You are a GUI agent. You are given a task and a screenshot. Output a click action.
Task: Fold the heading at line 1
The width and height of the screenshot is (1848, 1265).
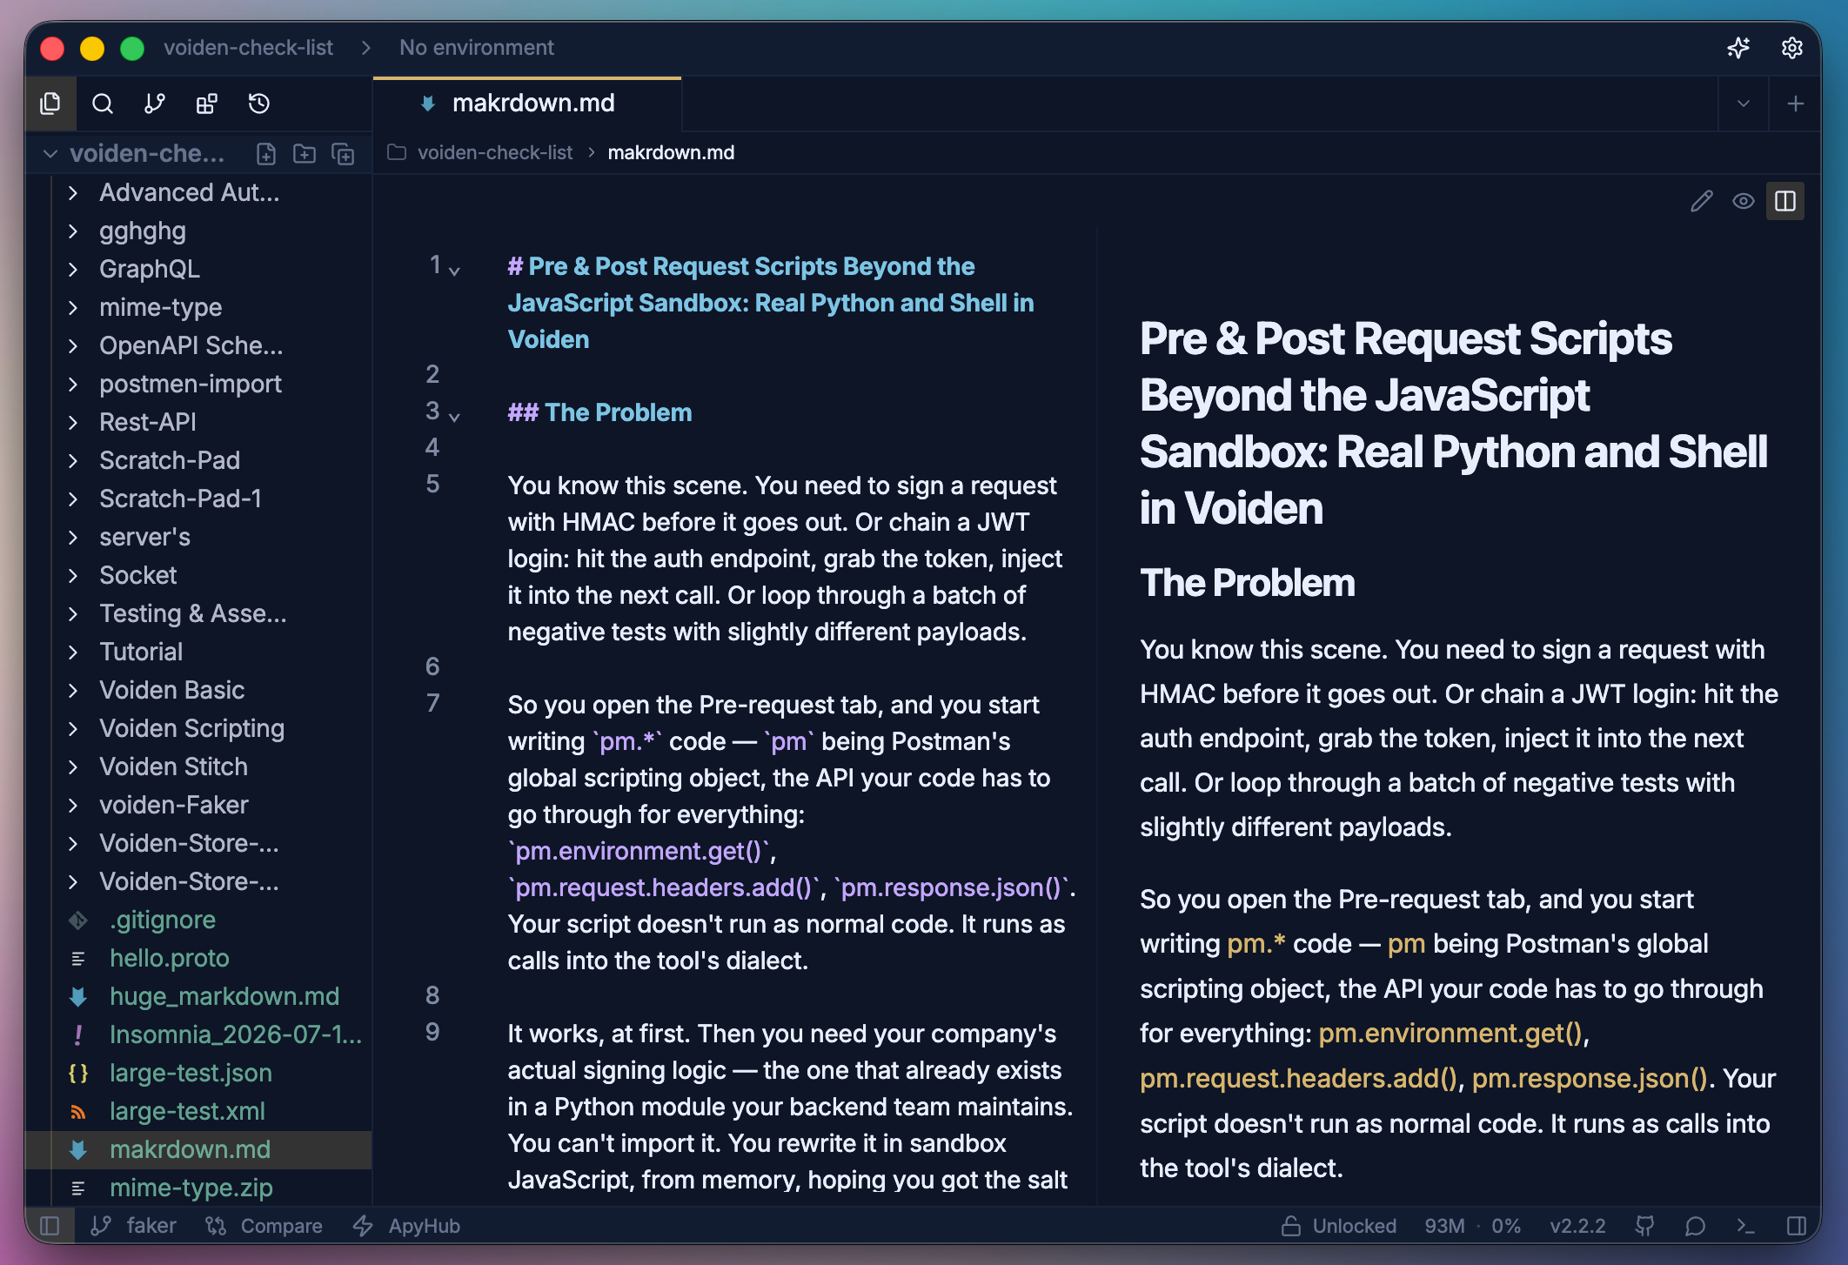click(x=454, y=271)
